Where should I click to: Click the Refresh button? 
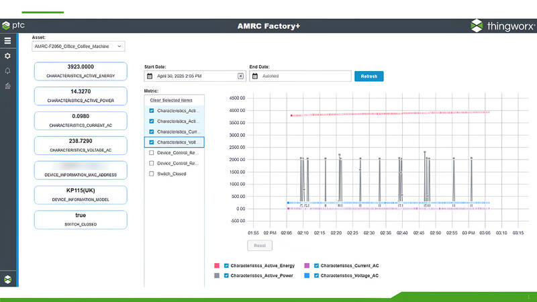[369, 76]
